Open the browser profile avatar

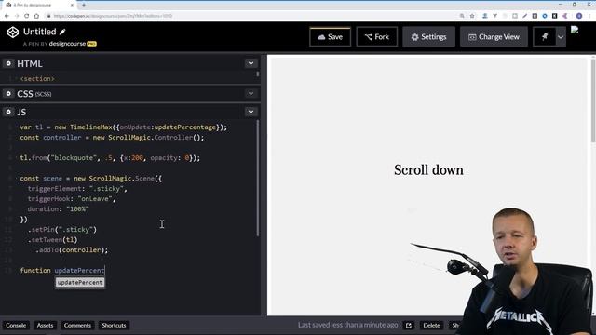click(x=579, y=16)
